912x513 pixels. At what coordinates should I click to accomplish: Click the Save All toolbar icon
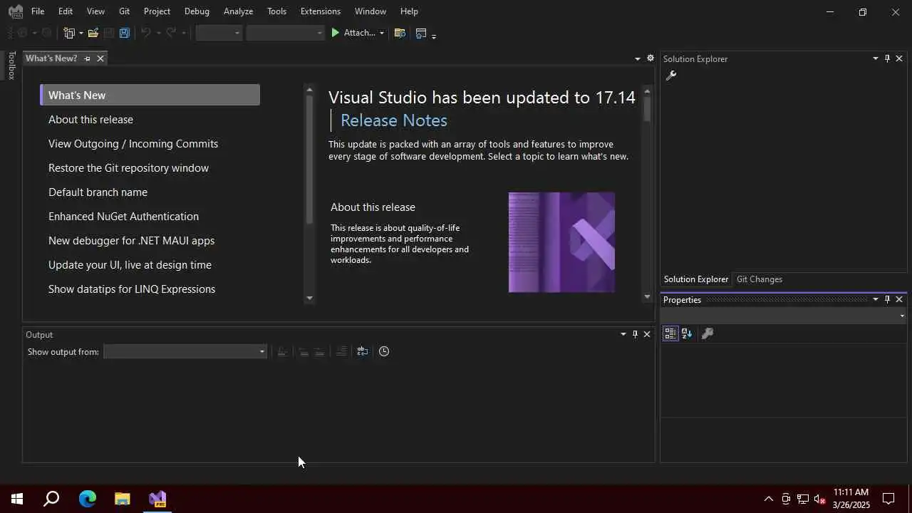click(125, 33)
